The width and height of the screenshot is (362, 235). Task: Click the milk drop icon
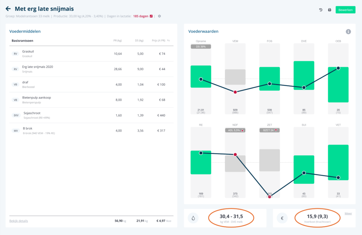point(193,218)
